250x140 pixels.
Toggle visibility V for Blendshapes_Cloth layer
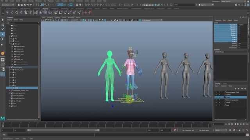coord(216,92)
